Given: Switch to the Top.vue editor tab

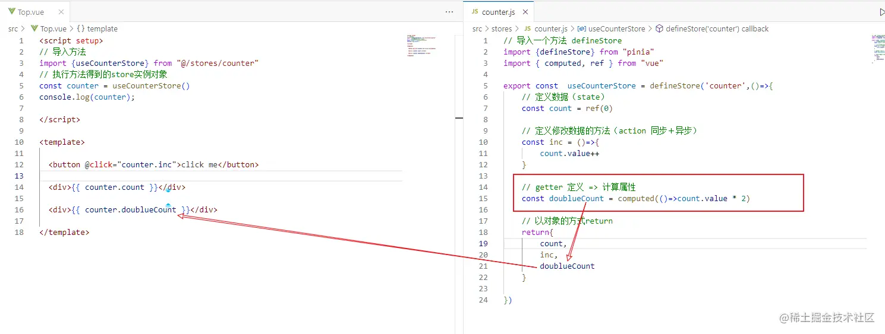Looking at the screenshot, I should (34, 11).
